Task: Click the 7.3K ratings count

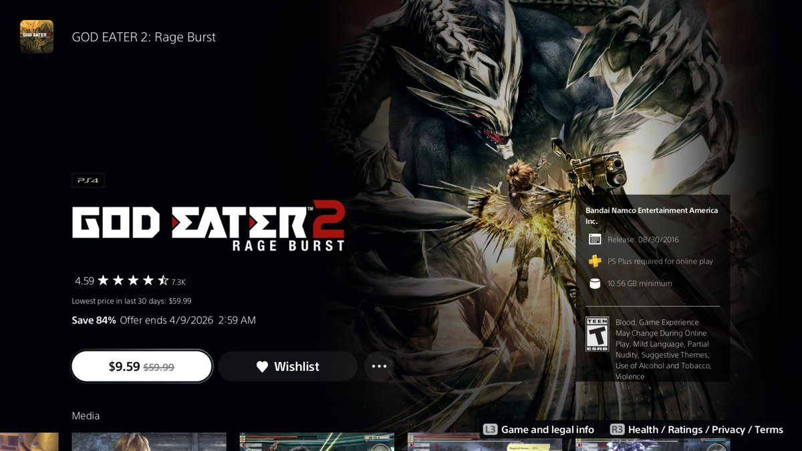Action: pyautogui.click(x=178, y=282)
